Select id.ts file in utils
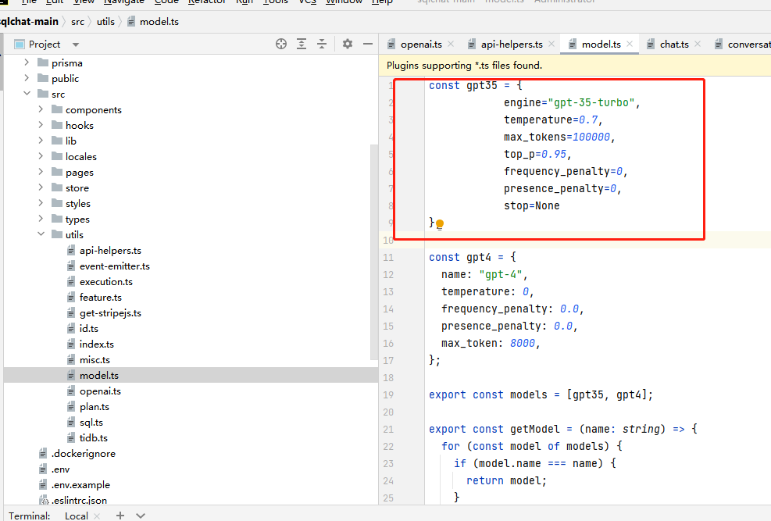The image size is (771, 521). (89, 328)
